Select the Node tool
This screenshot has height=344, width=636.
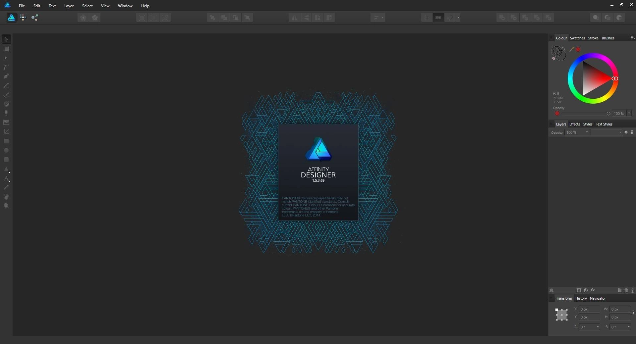pos(6,58)
